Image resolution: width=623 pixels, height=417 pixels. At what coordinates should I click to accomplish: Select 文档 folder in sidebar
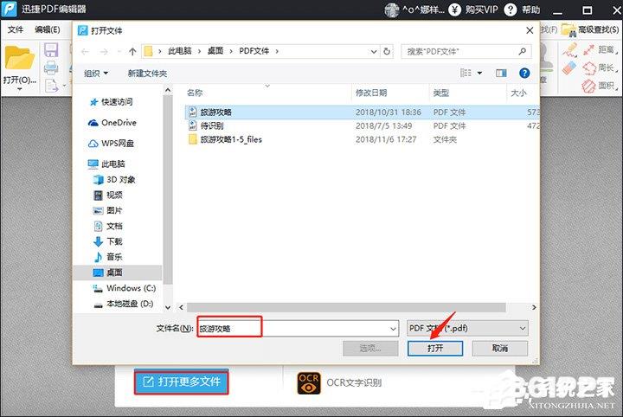pos(108,226)
